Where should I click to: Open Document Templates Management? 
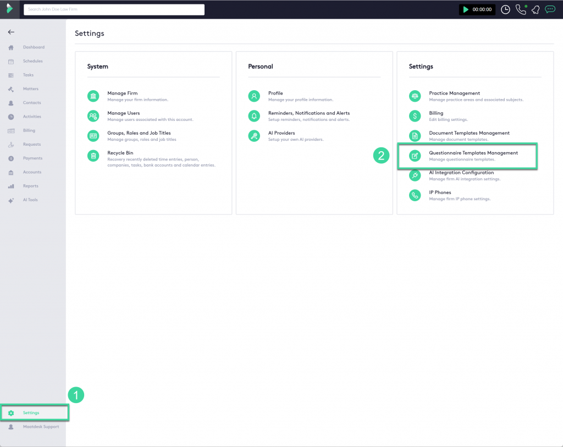click(x=469, y=133)
